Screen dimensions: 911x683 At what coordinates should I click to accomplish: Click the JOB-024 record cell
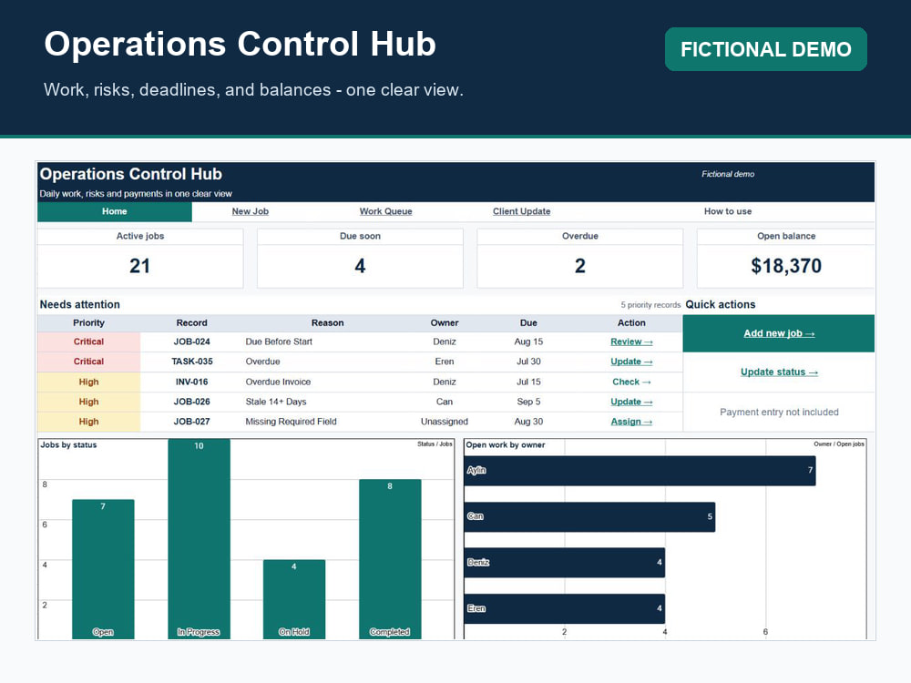[191, 341]
